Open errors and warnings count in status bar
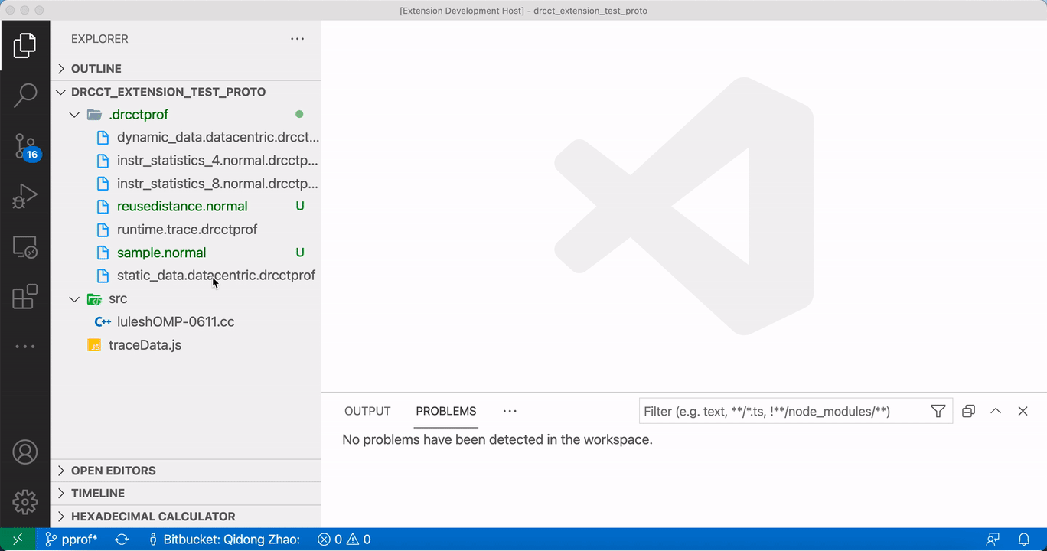1047x551 pixels. (x=344, y=540)
